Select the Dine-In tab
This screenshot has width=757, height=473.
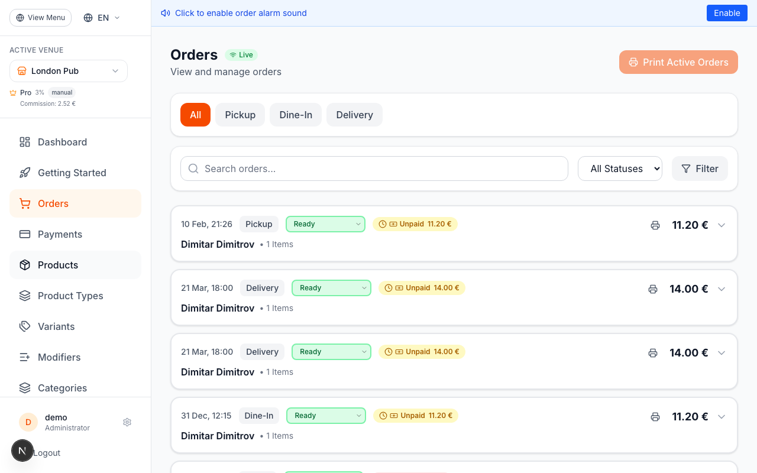coord(296,115)
